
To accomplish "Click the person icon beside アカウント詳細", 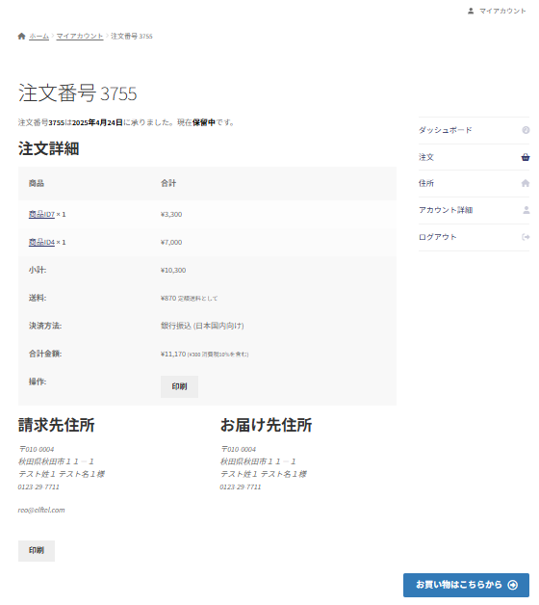I will tap(526, 210).
